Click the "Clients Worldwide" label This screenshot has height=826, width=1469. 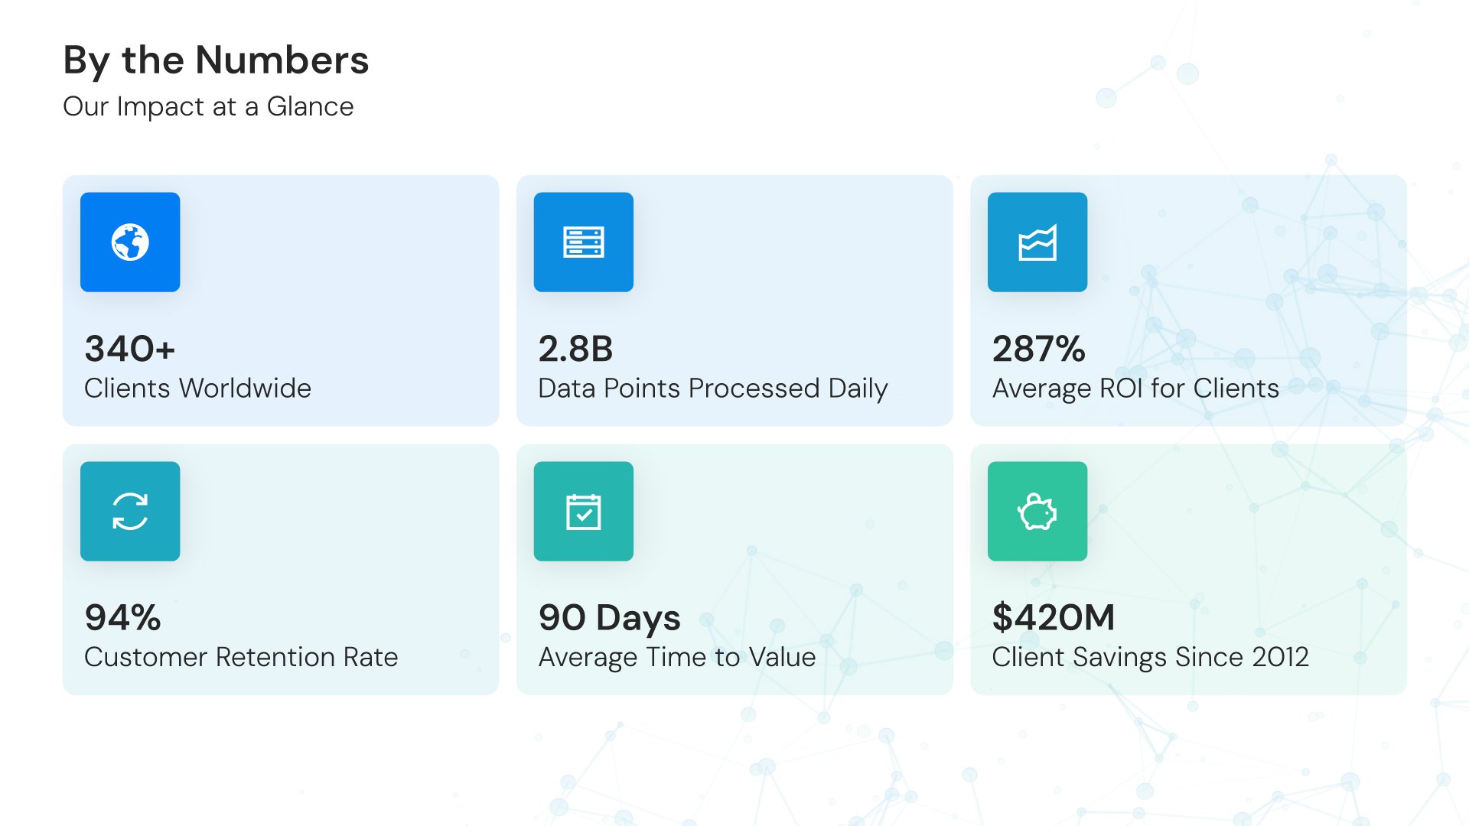point(197,389)
